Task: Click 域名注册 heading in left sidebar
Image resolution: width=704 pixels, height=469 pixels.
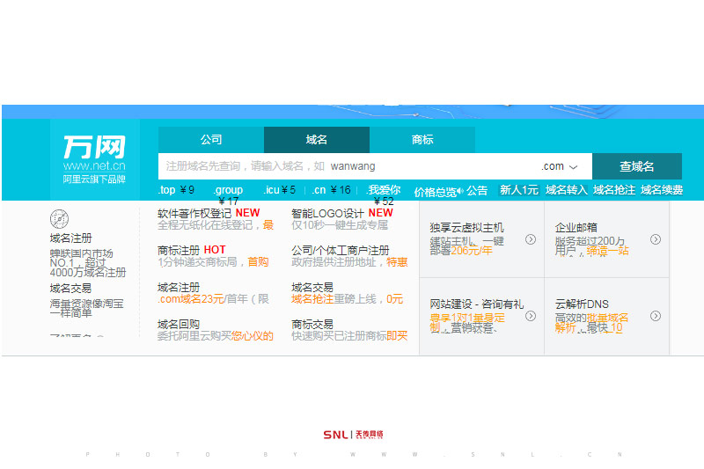Action: point(71,238)
